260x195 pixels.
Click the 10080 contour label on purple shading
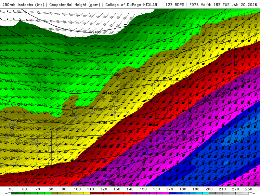[x=107, y=181]
